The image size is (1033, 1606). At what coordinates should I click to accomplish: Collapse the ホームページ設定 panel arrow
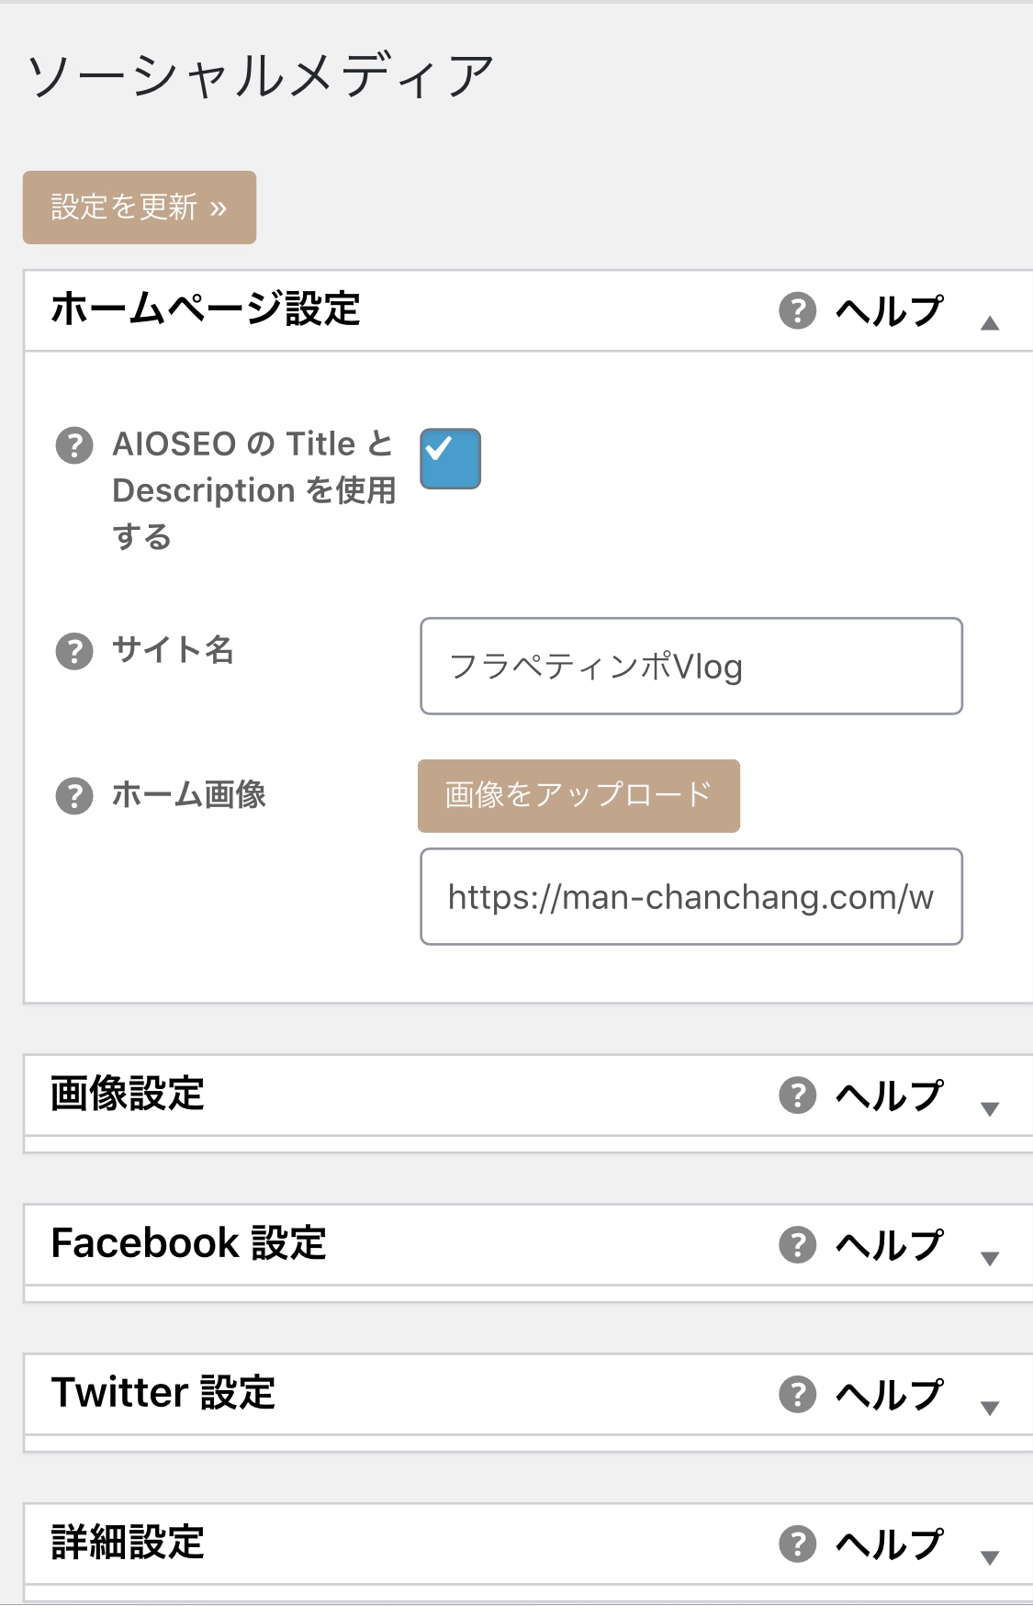[989, 322]
